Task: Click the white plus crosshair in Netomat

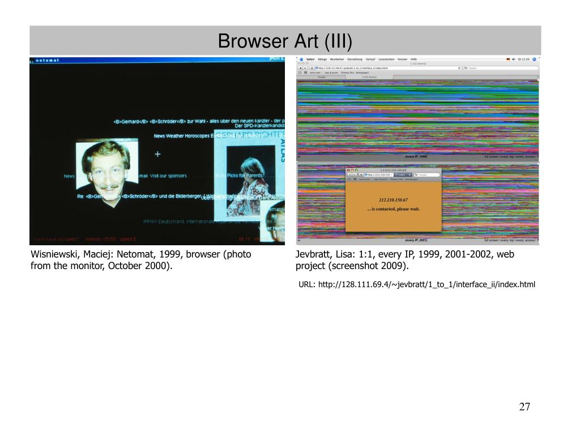Action: [x=157, y=154]
